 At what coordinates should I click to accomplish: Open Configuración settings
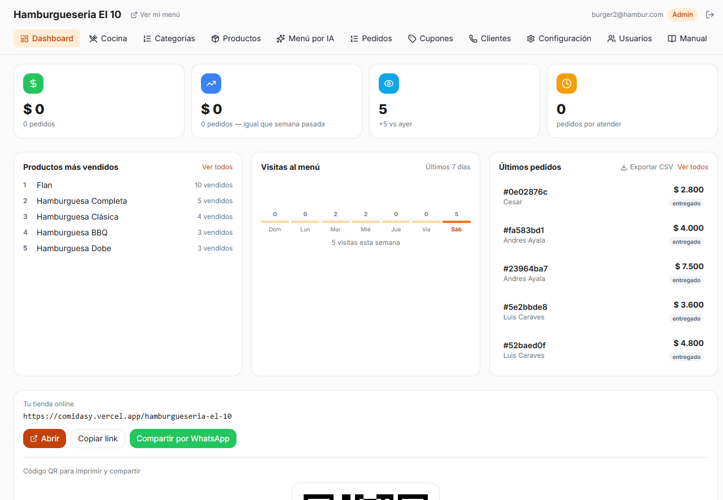click(559, 38)
